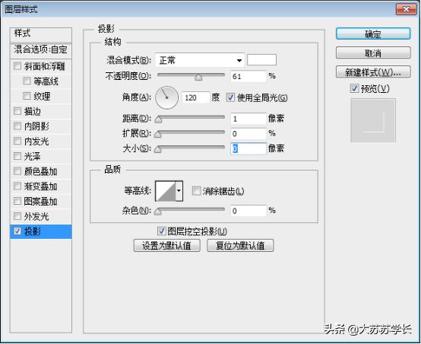Click the 大小 slider handle

[x=158, y=149]
